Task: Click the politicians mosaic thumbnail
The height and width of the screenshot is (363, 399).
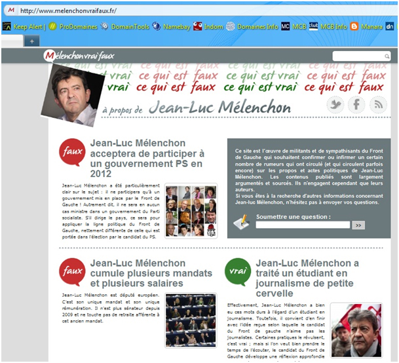Action: click(191, 210)
